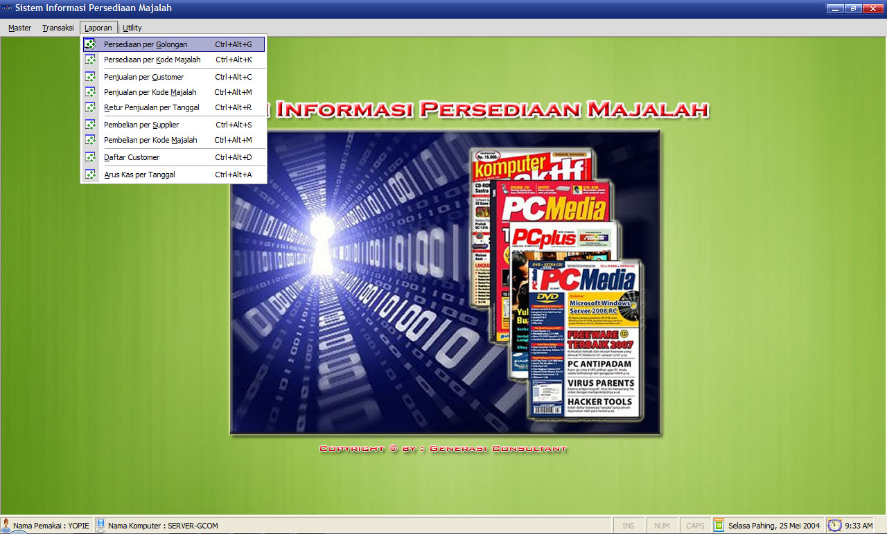This screenshot has width=887, height=534.
Task: Select Persediaan per Kode Majalah report
Action: (152, 60)
